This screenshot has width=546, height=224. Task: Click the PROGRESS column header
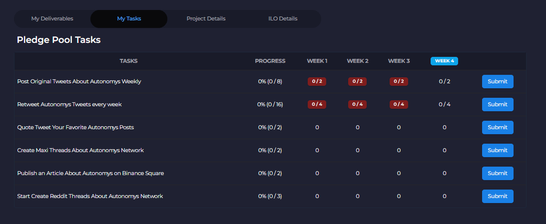coord(270,61)
